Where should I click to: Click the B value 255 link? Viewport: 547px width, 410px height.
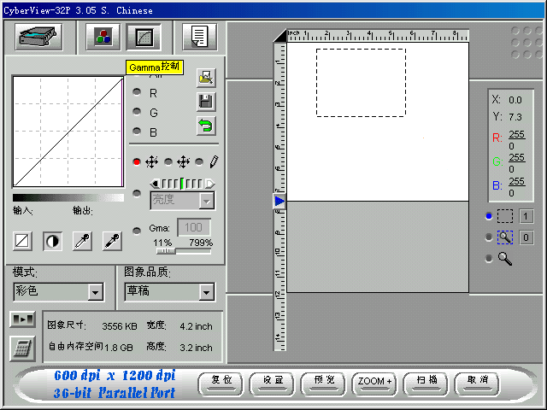pos(516,182)
